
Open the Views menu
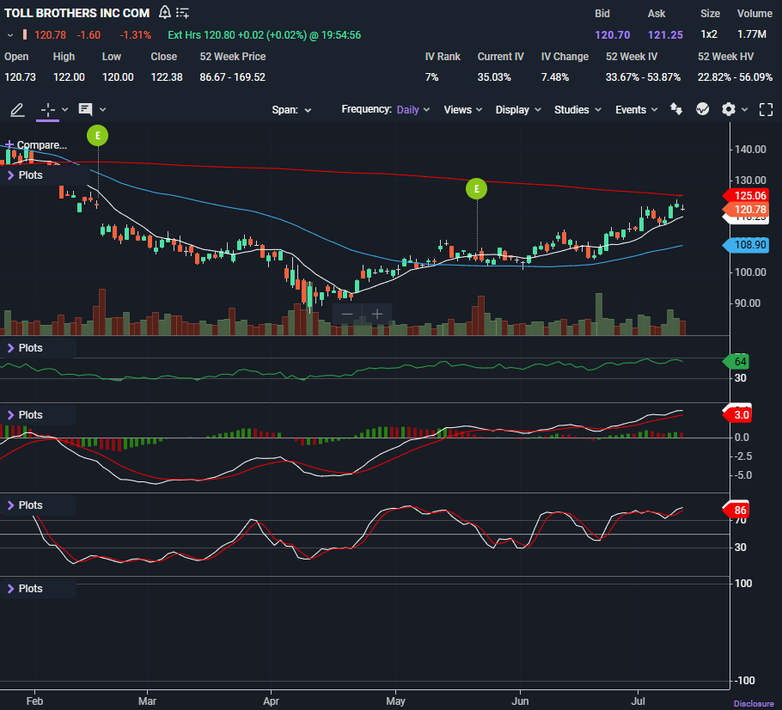coord(463,110)
